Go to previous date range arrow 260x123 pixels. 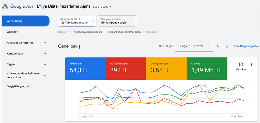tap(218, 46)
